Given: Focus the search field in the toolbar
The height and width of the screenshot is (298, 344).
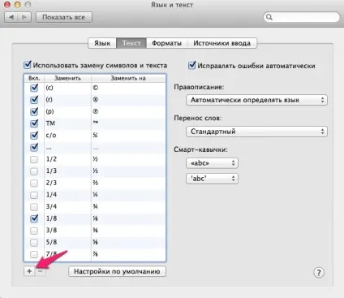Looking at the screenshot, I should [x=302, y=17].
